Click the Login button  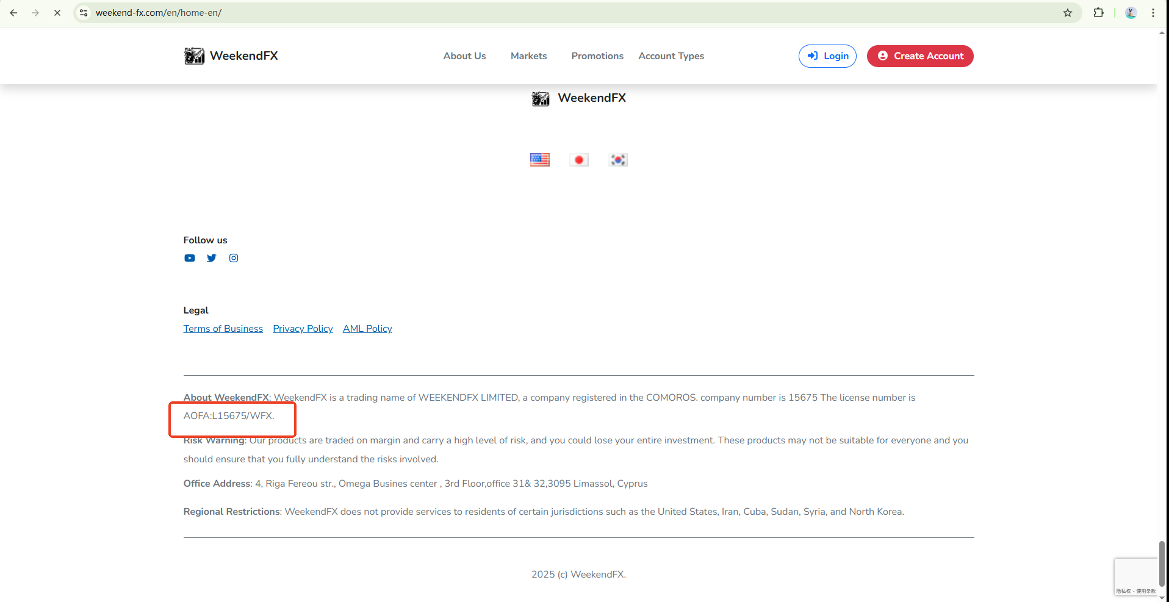click(x=827, y=56)
